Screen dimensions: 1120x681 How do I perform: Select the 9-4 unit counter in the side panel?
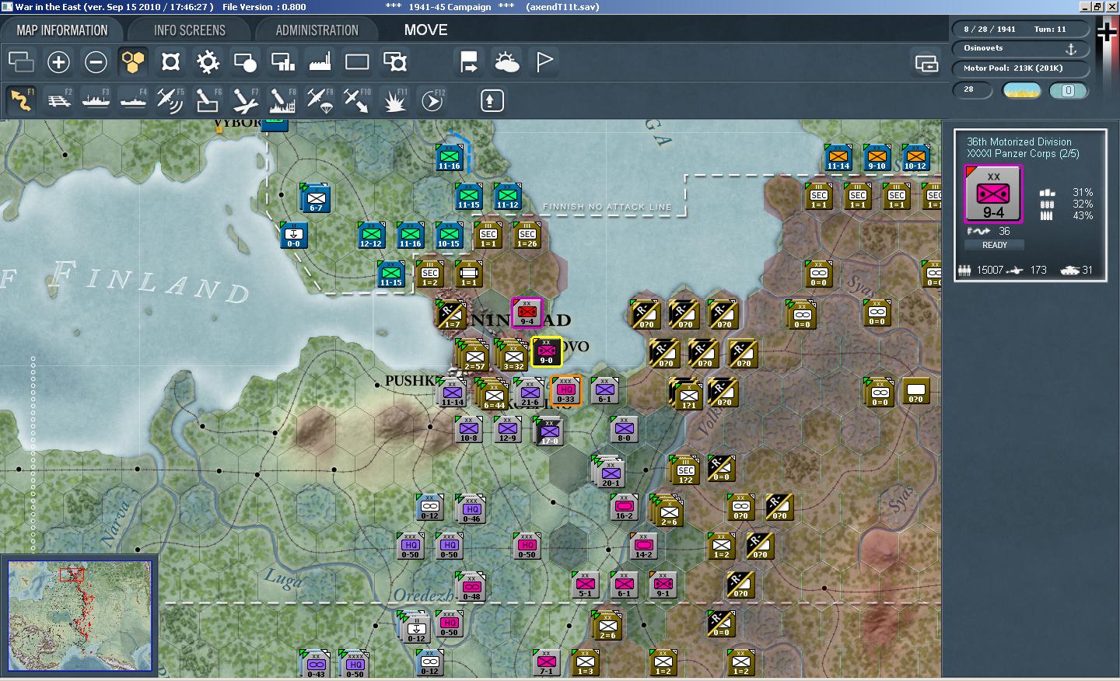coord(993,194)
